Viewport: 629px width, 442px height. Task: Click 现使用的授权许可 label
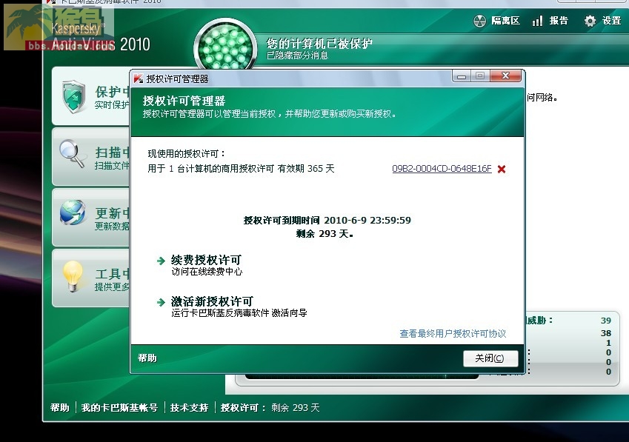coord(187,153)
